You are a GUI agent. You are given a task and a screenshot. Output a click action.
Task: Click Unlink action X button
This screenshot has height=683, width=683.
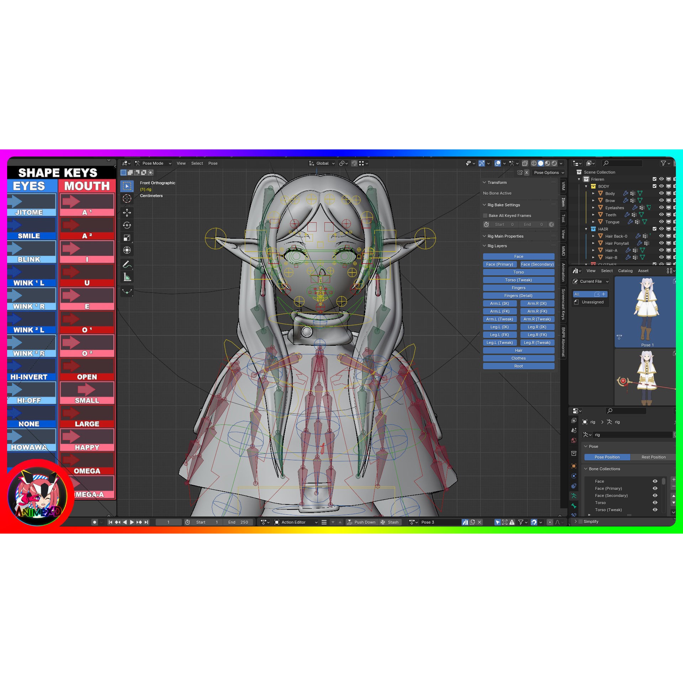pyautogui.click(x=480, y=522)
